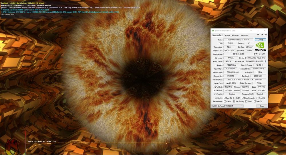Viewport: 286px width, 155px height.
Task: Click the BIOS Version value field
Action: [x=239, y=54]
